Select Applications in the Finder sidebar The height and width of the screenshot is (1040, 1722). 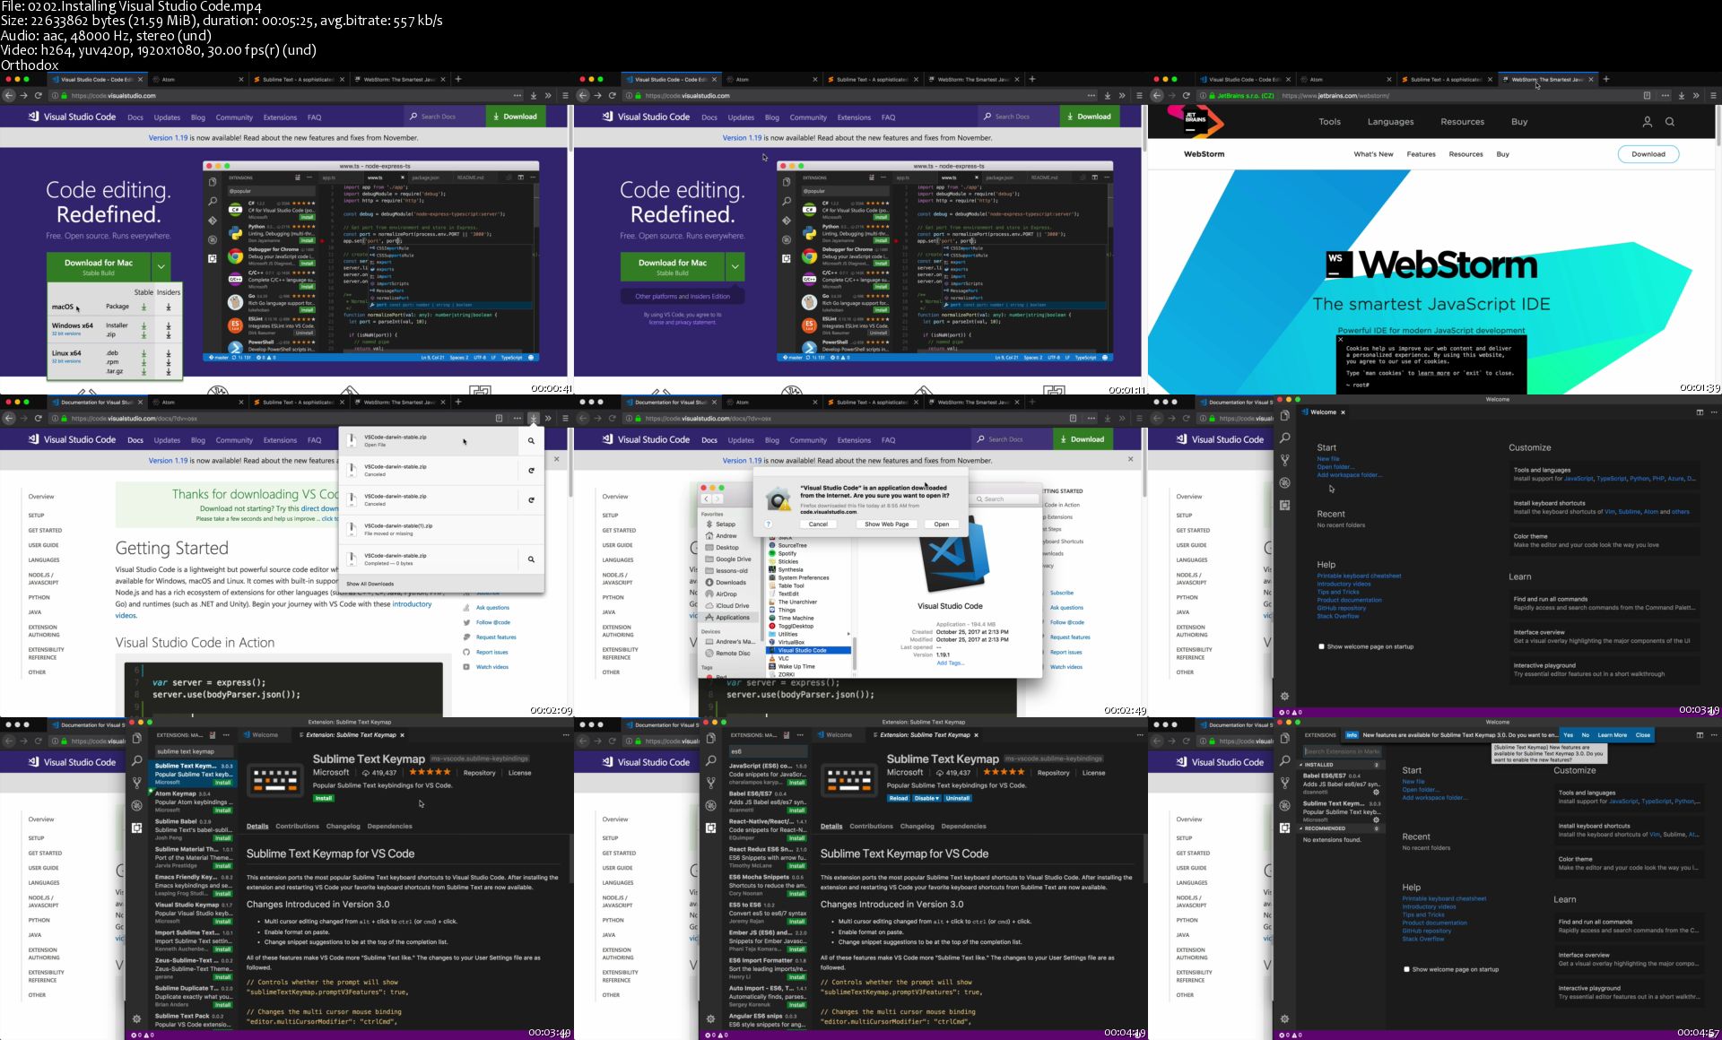[x=730, y=617]
